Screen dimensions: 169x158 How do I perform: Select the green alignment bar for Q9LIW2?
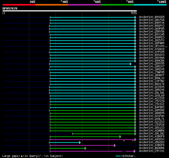click(x=104, y=134)
